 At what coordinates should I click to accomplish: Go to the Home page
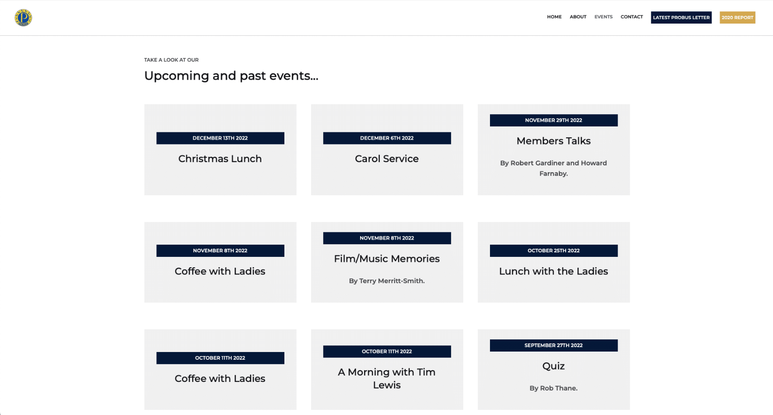pos(554,17)
